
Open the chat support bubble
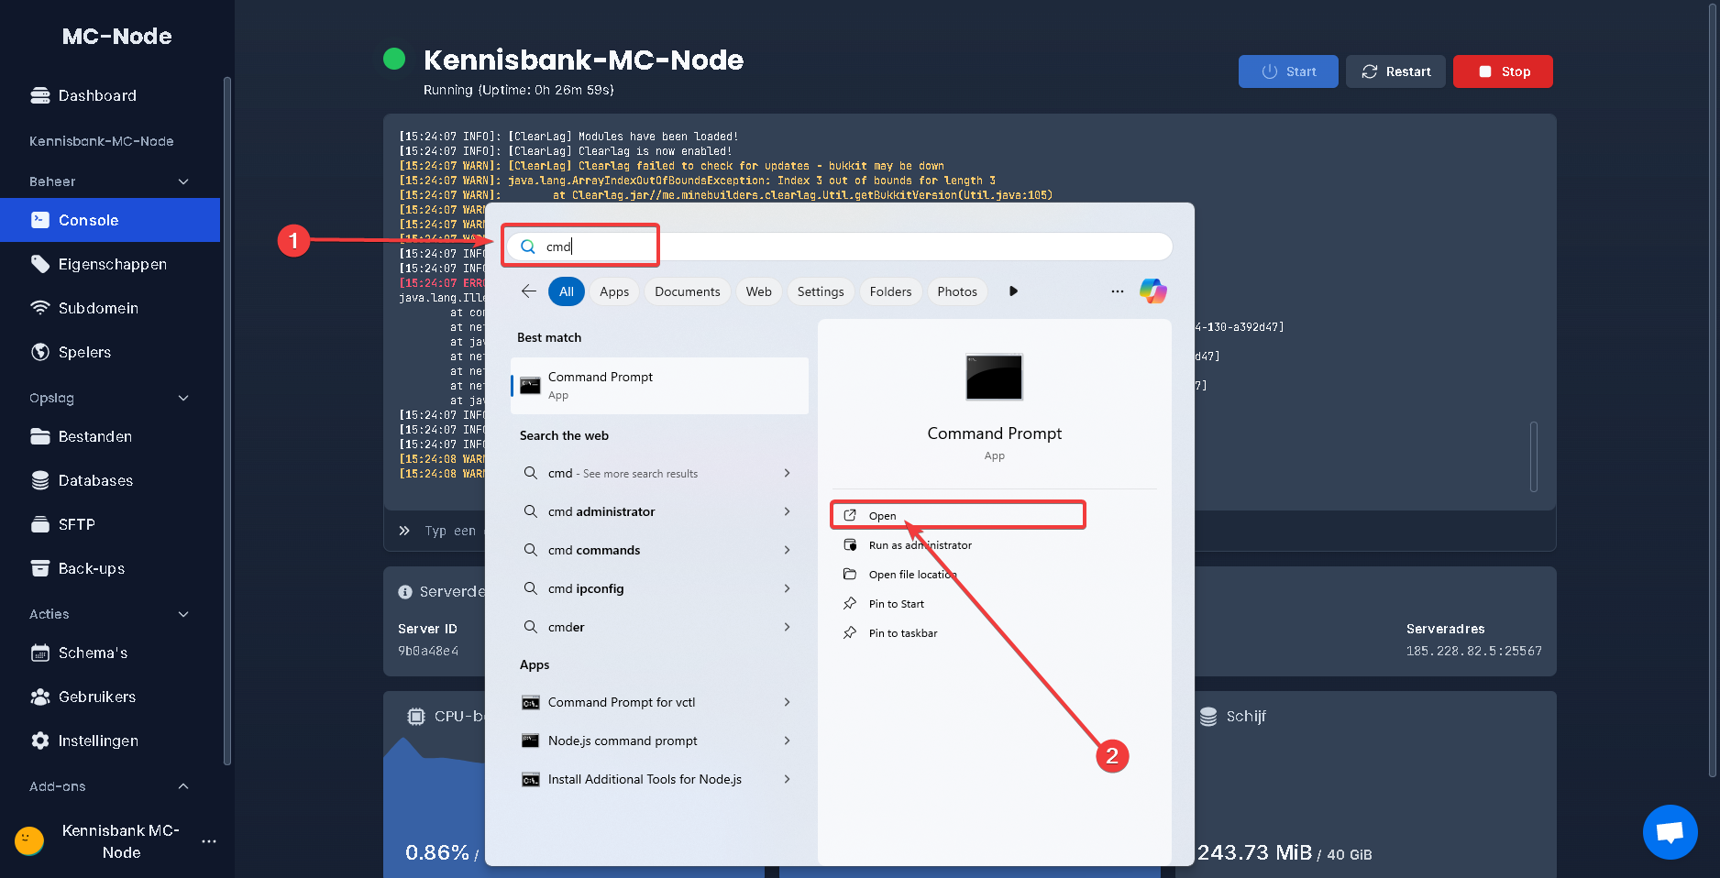[x=1670, y=832]
